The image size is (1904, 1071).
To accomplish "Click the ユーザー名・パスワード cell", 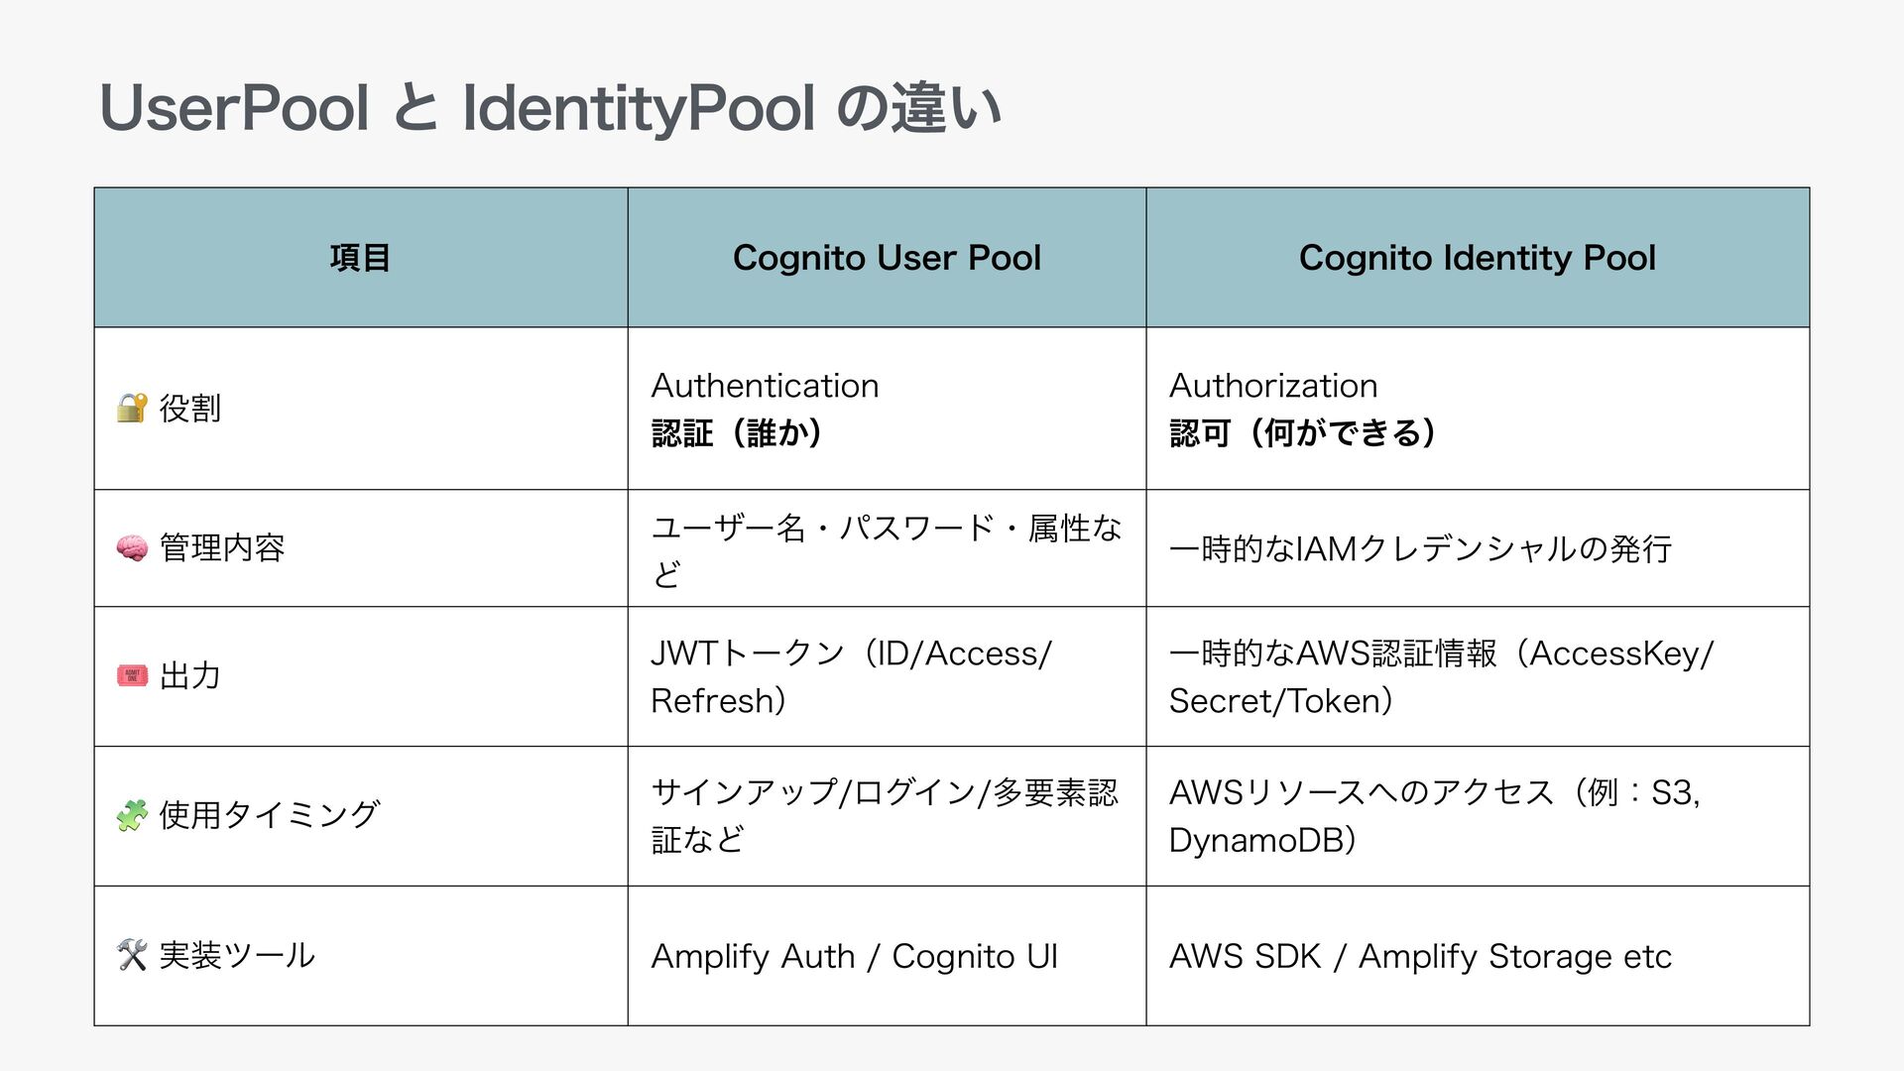I will pyautogui.click(x=886, y=548).
